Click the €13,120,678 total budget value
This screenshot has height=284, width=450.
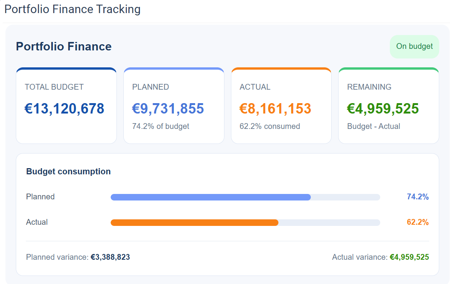tap(64, 109)
